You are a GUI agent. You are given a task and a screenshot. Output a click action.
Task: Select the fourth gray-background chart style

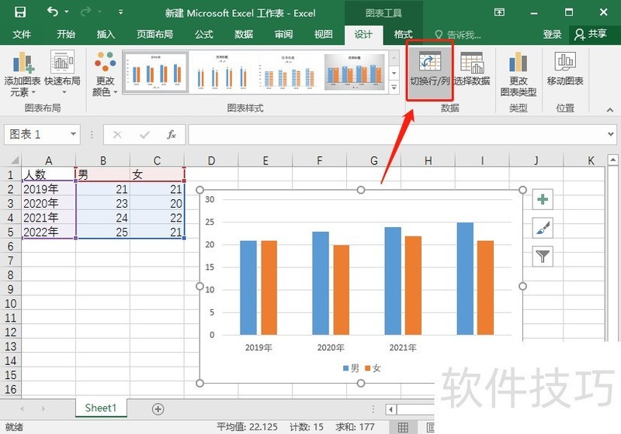click(x=354, y=72)
